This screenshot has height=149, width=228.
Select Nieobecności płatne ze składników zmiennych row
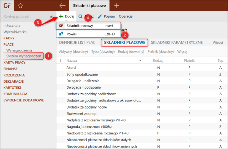coord(142,146)
